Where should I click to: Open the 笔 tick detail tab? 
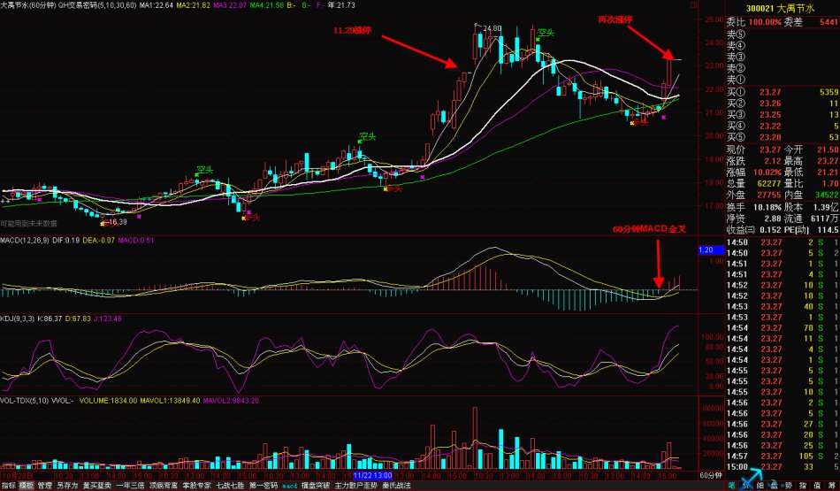coord(731,486)
